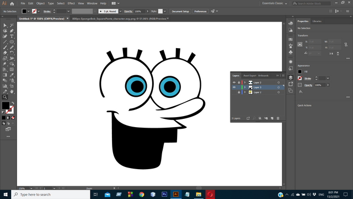Viewport: 353px width, 199px height.
Task: Click Edit Toolbar three-dots button
Action: tap(8, 137)
